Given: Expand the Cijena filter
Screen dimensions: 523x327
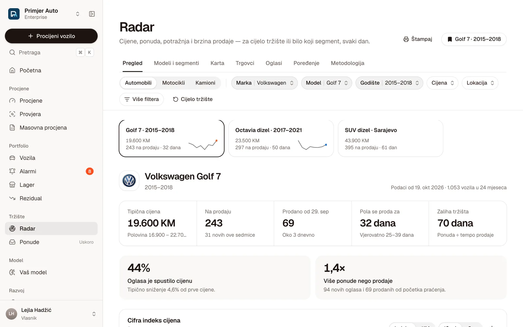Looking at the screenshot, I should pos(443,83).
